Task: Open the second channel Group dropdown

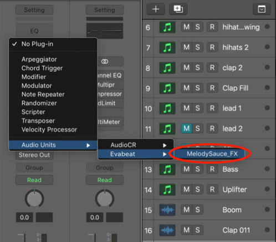Action: [x=105, y=168]
